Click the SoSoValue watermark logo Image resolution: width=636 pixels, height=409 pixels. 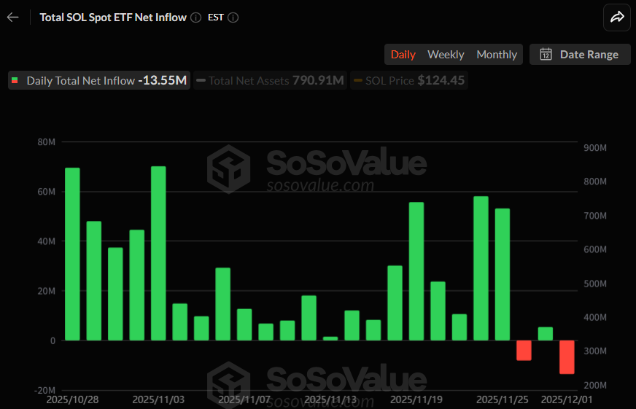tap(229, 168)
